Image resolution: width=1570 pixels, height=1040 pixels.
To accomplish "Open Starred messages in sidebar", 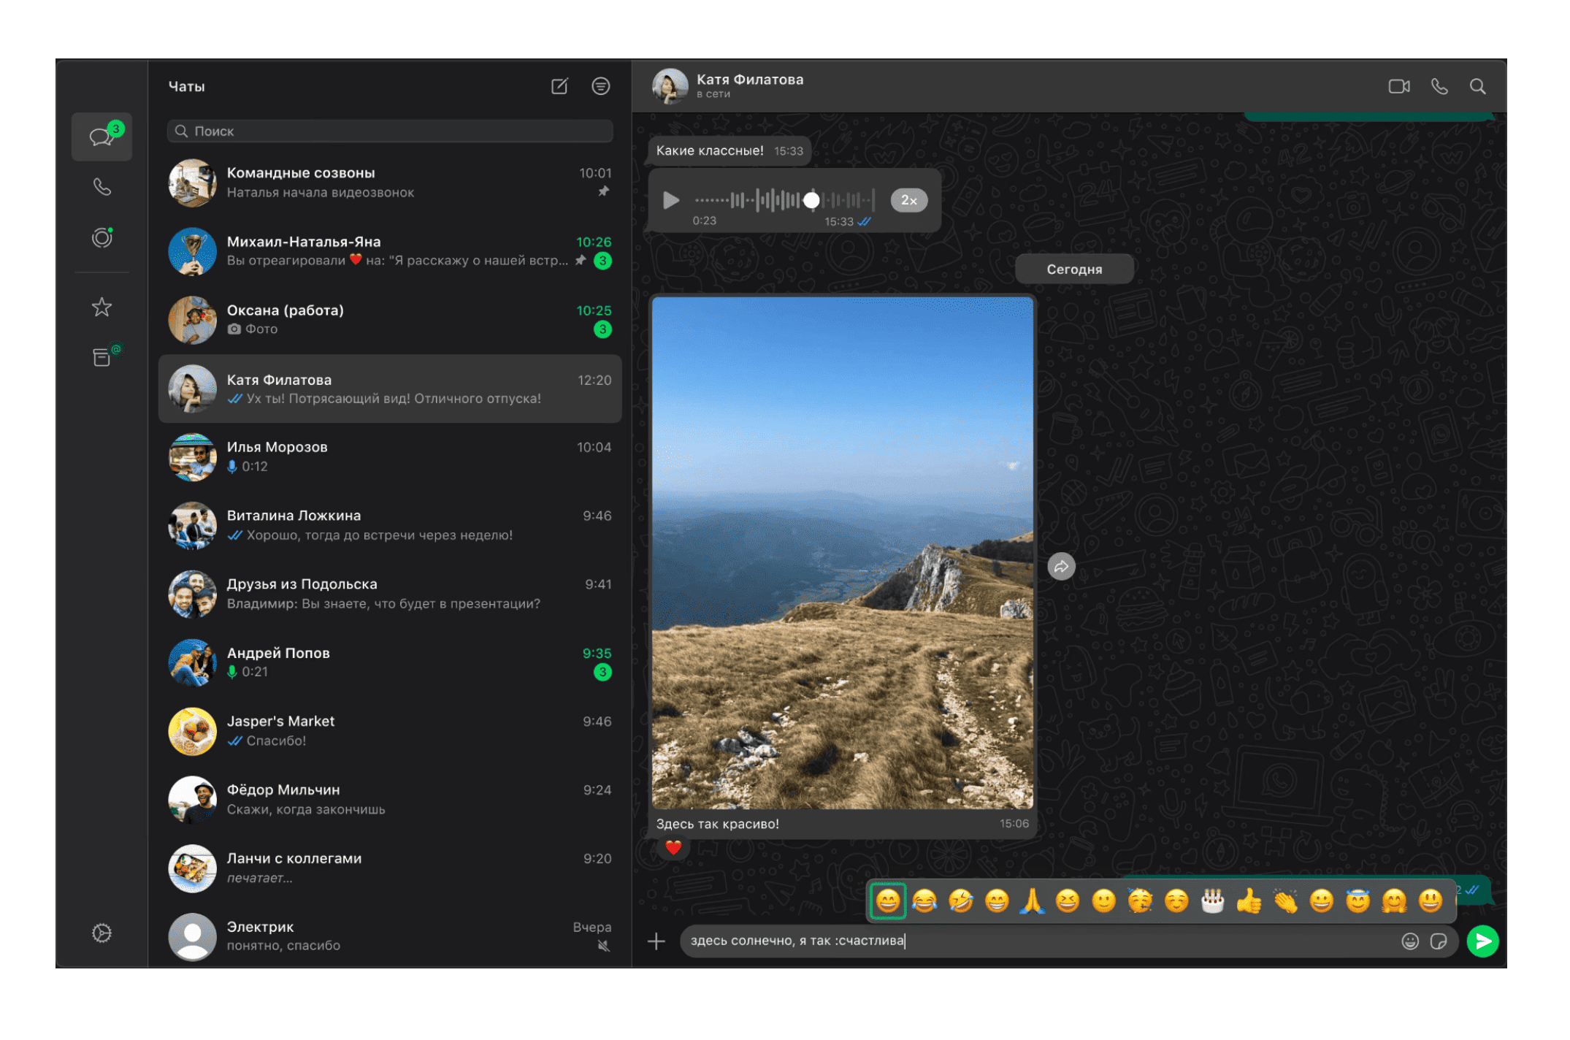I will (102, 307).
